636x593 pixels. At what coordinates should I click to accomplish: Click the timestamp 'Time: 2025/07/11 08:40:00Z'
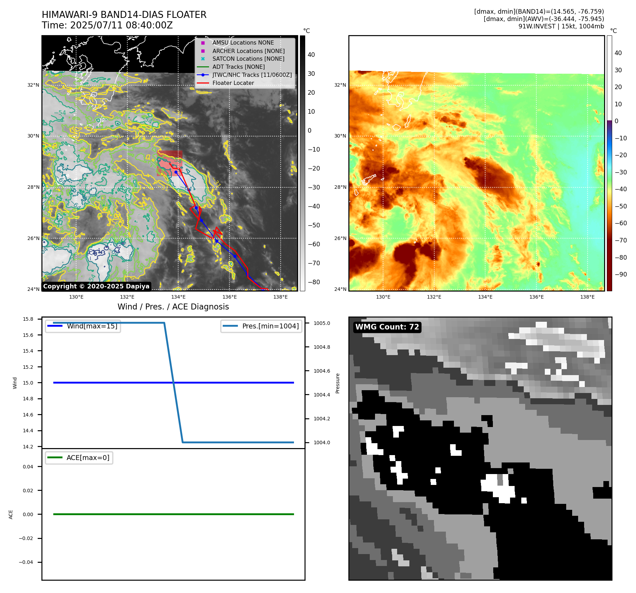click(x=107, y=25)
